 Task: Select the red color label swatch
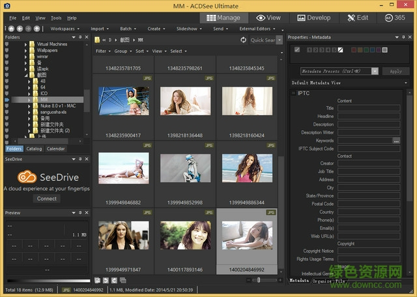tap(353, 49)
